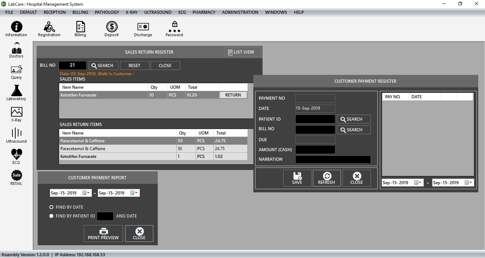Click patient ID field in payment report
The image size is (485, 258).
(105, 216)
